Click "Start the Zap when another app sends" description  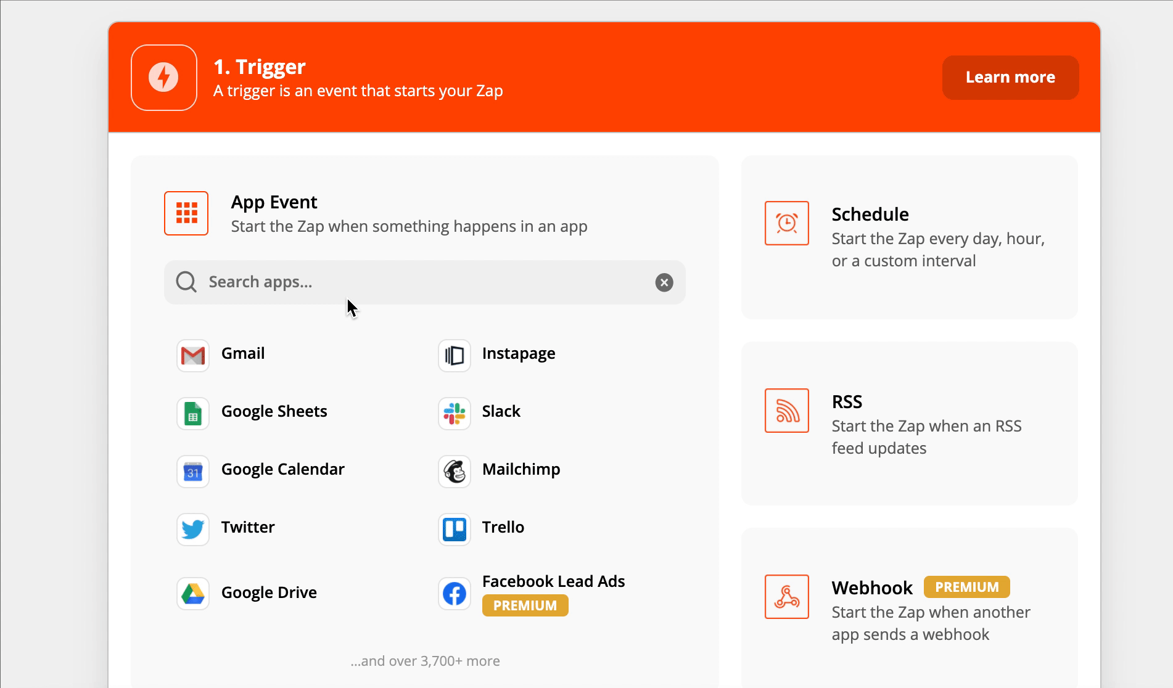(x=931, y=623)
